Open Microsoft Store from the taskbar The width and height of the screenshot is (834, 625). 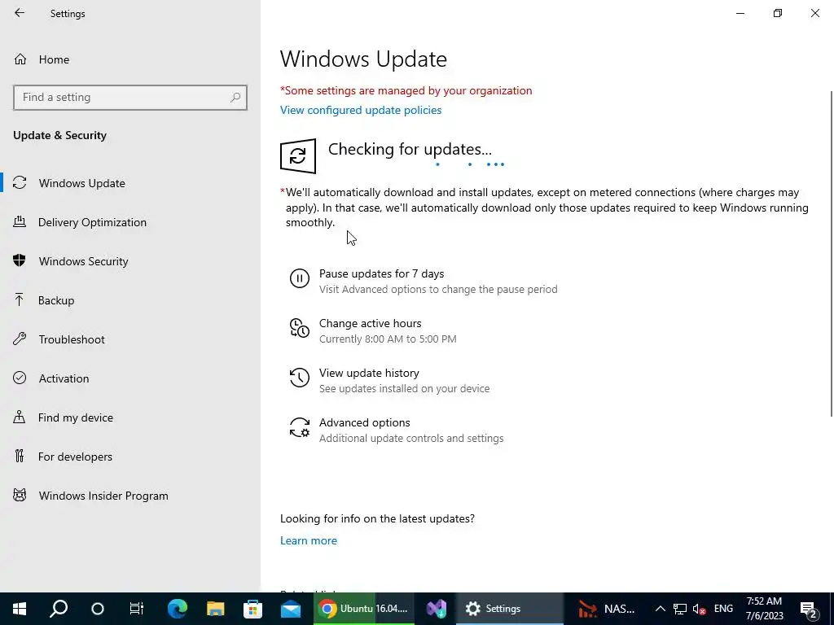click(252, 609)
